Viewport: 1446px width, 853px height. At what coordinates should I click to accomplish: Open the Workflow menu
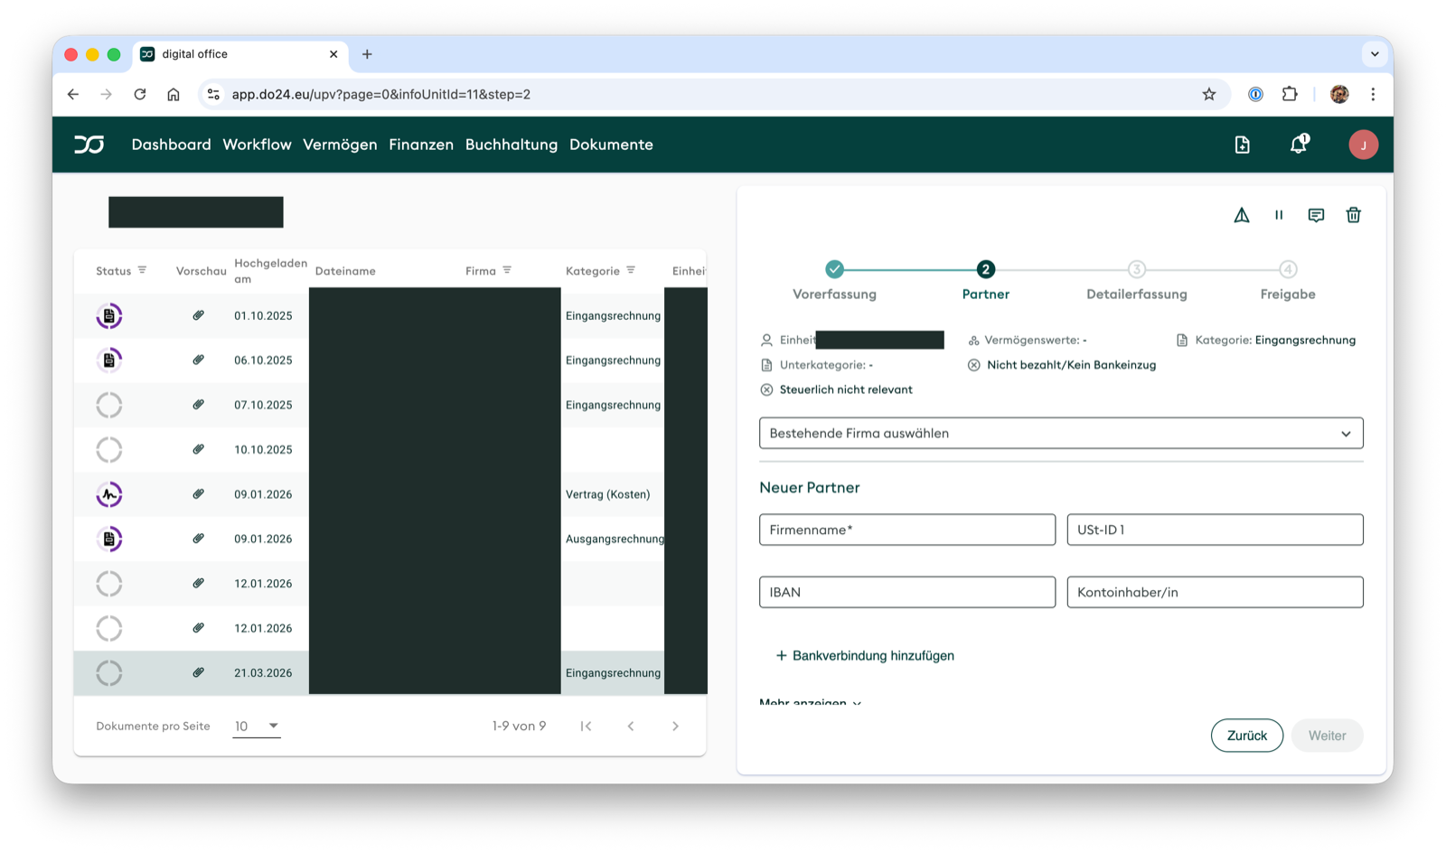(x=257, y=145)
